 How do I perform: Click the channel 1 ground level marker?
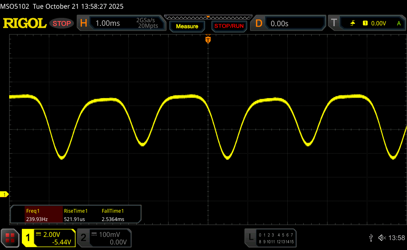[x=5, y=194]
